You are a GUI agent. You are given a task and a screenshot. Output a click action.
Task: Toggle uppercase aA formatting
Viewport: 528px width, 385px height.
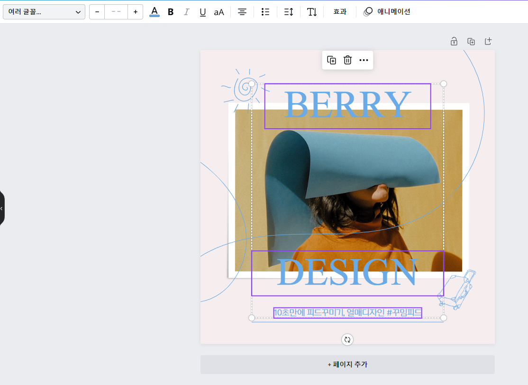coord(219,12)
